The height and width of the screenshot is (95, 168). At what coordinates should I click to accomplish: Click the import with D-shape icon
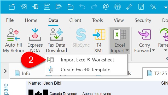pos(35,7)
